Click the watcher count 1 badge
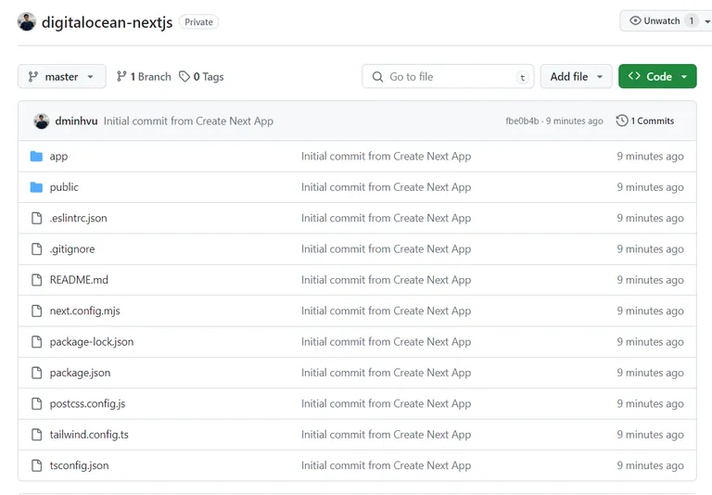The width and height of the screenshot is (712, 495). [x=691, y=21]
